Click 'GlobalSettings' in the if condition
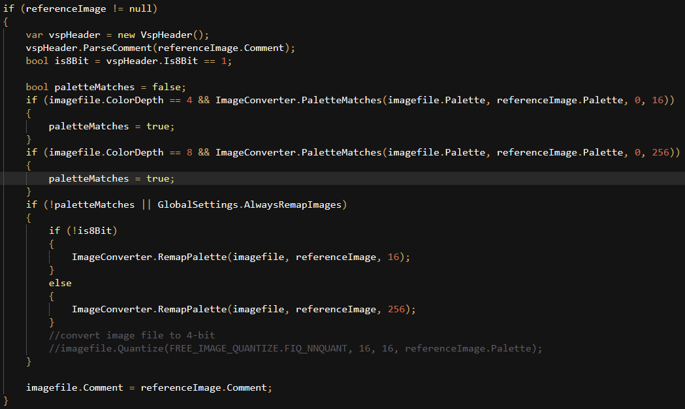 (198, 205)
